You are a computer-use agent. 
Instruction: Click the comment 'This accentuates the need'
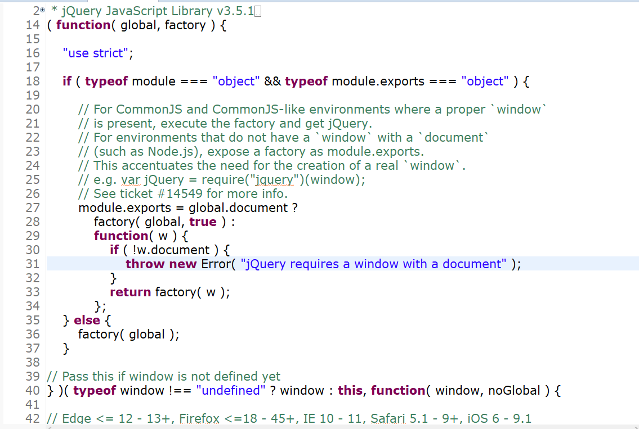[x=272, y=166]
